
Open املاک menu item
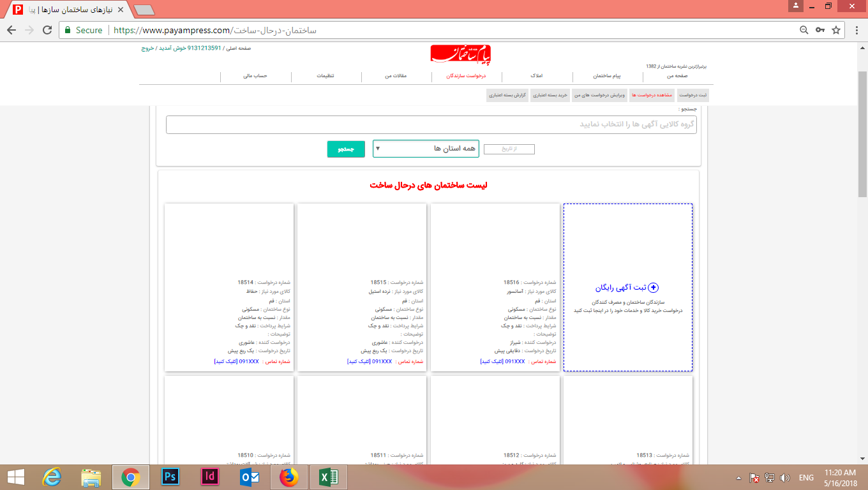pyautogui.click(x=537, y=76)
